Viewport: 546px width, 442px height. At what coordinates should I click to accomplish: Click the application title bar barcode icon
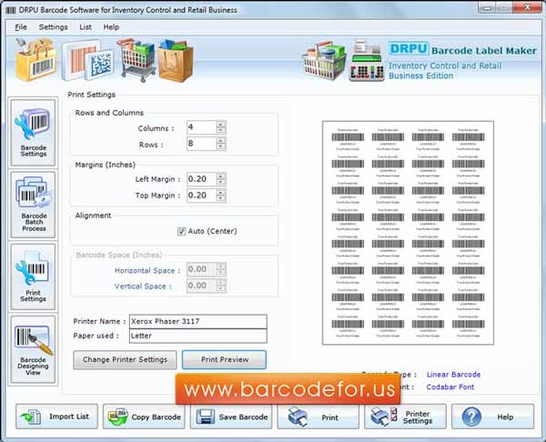point(11,10)
